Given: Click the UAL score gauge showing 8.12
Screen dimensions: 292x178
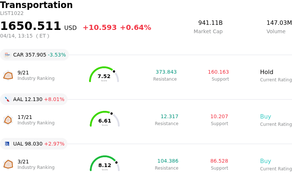Looking at the screenshot, I should [105, 164].
